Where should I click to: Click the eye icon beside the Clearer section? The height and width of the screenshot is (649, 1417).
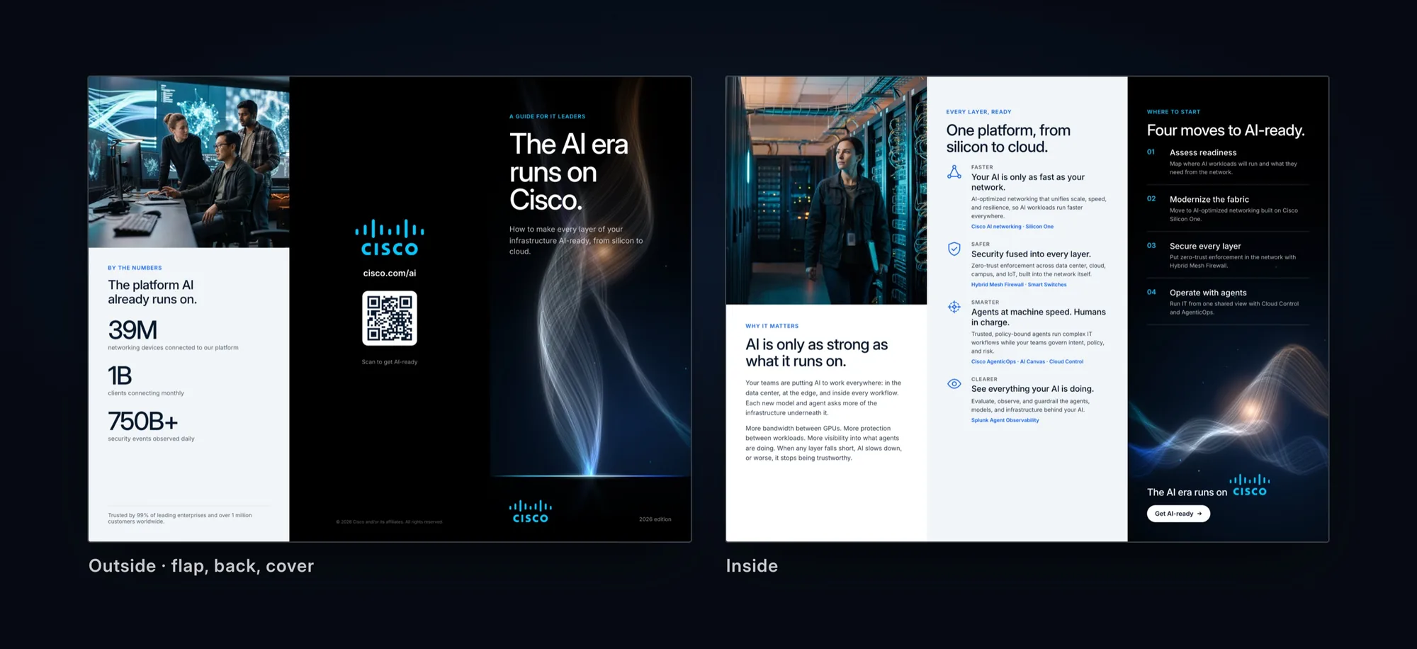pyautogui.click(x=954, y=384)
